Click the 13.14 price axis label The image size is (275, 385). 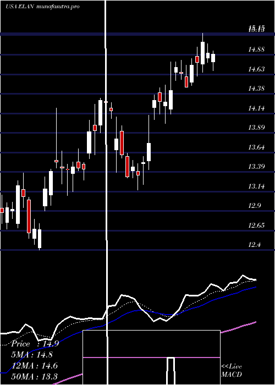click(x=256, y=186)
